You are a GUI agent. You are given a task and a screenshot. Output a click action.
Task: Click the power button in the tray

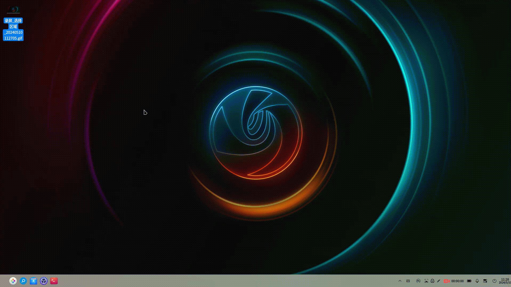click(x=494, y=281)
